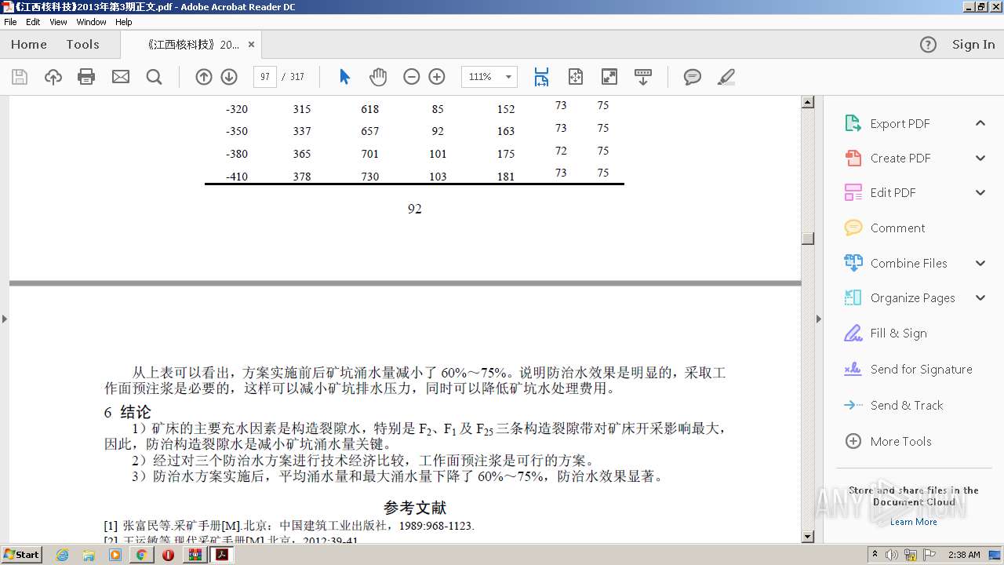Image resolution: width=1004 pixels, height=565 pixels.
Task: Open the Export PDF tool
Action: click(x=900, y=124)
